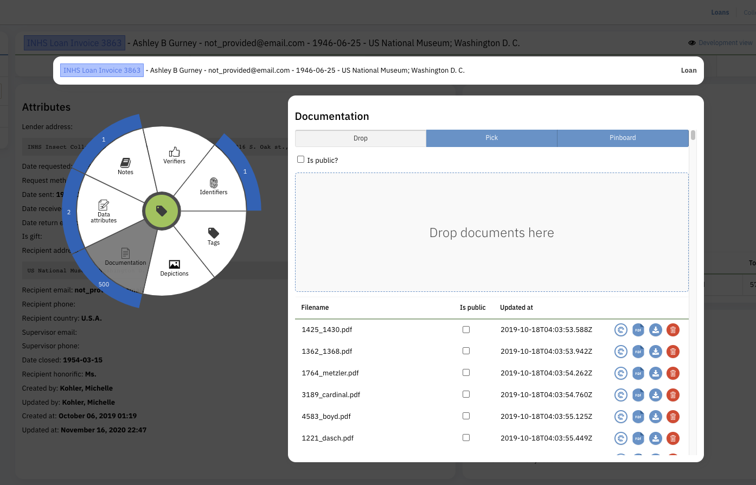Open the Identifiers radial segment

(x=213, y=187)
